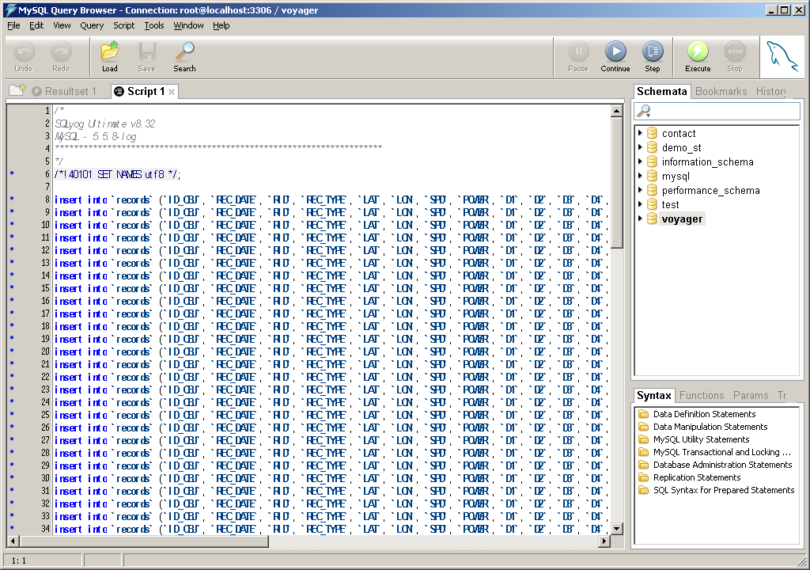Click the Redo toolbar icon
Viewport: 810px width, 570px height.
click(x=60, y=51)
